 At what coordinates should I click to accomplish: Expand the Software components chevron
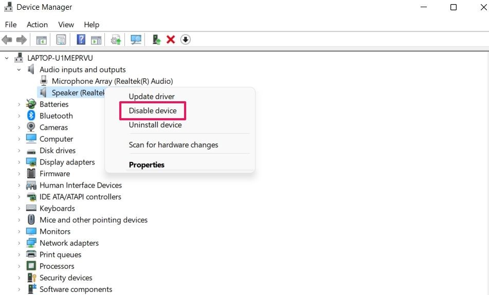(x=19, y=289)
